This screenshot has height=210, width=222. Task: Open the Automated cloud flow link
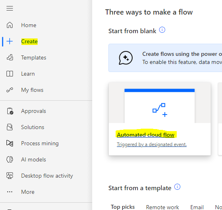[x=146, y=135]
